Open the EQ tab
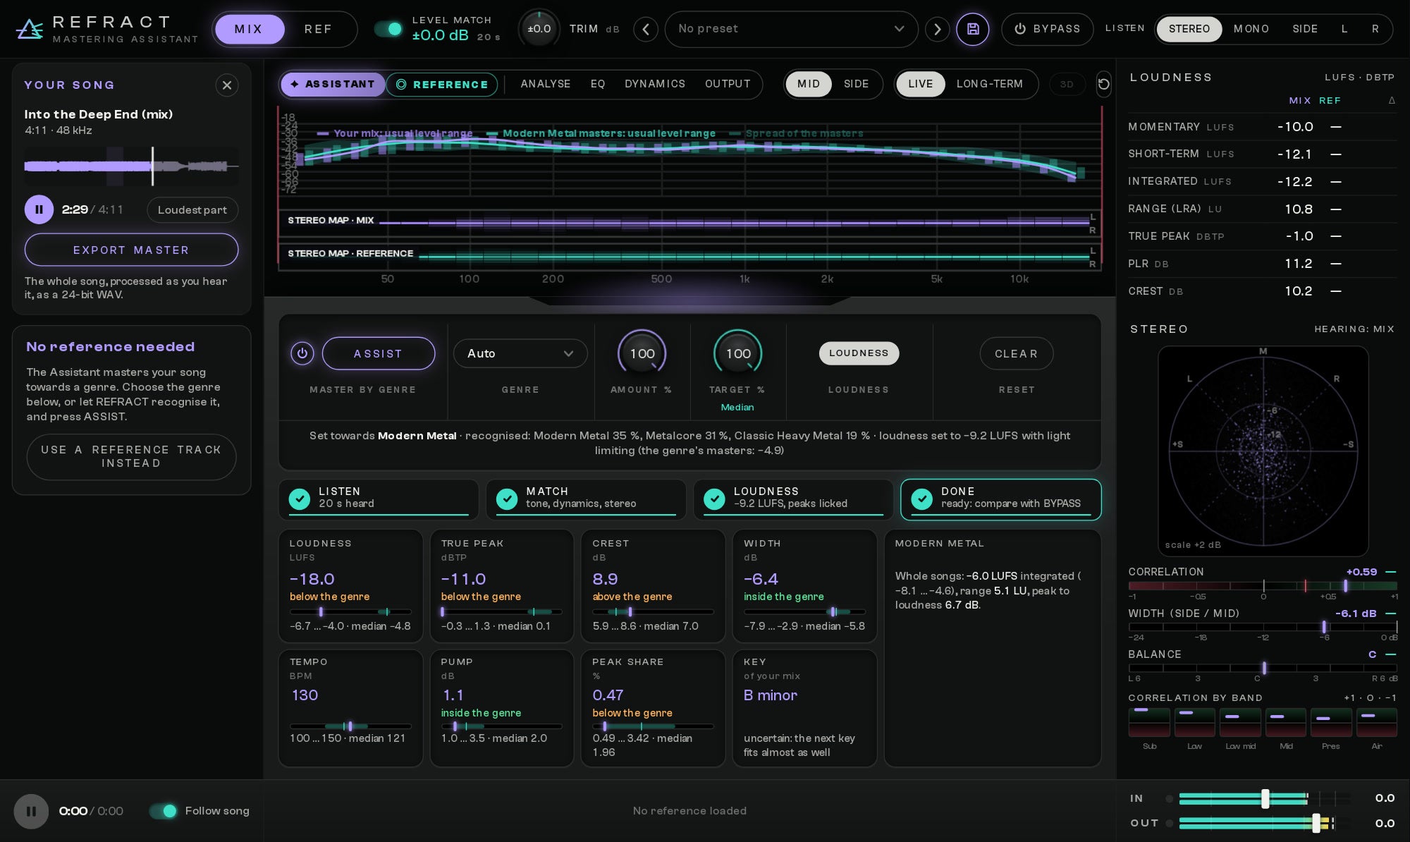 [x=598, y=84]
